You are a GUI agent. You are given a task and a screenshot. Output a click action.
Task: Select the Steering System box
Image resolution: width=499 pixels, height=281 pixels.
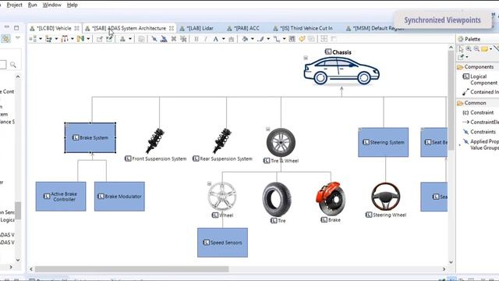point(383,142)
